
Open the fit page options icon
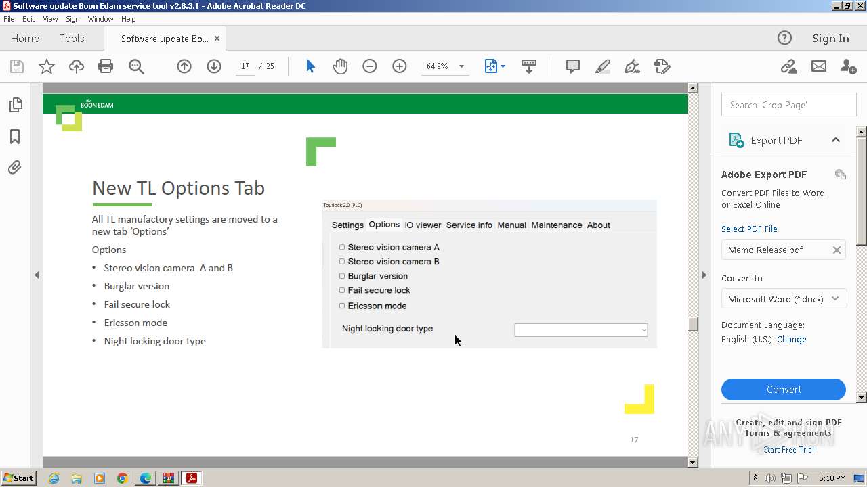491,66
